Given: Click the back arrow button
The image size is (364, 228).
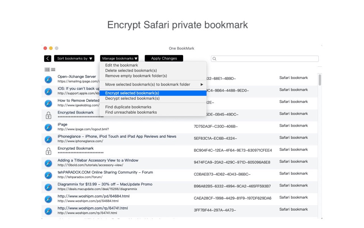Looking at the screenshot, I should [48, 58].
